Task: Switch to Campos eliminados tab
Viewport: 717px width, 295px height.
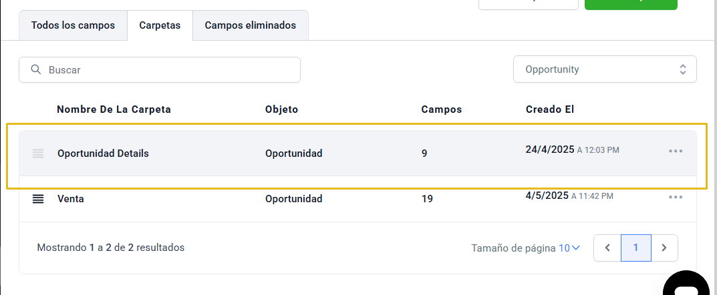Action: pos(250,25)
